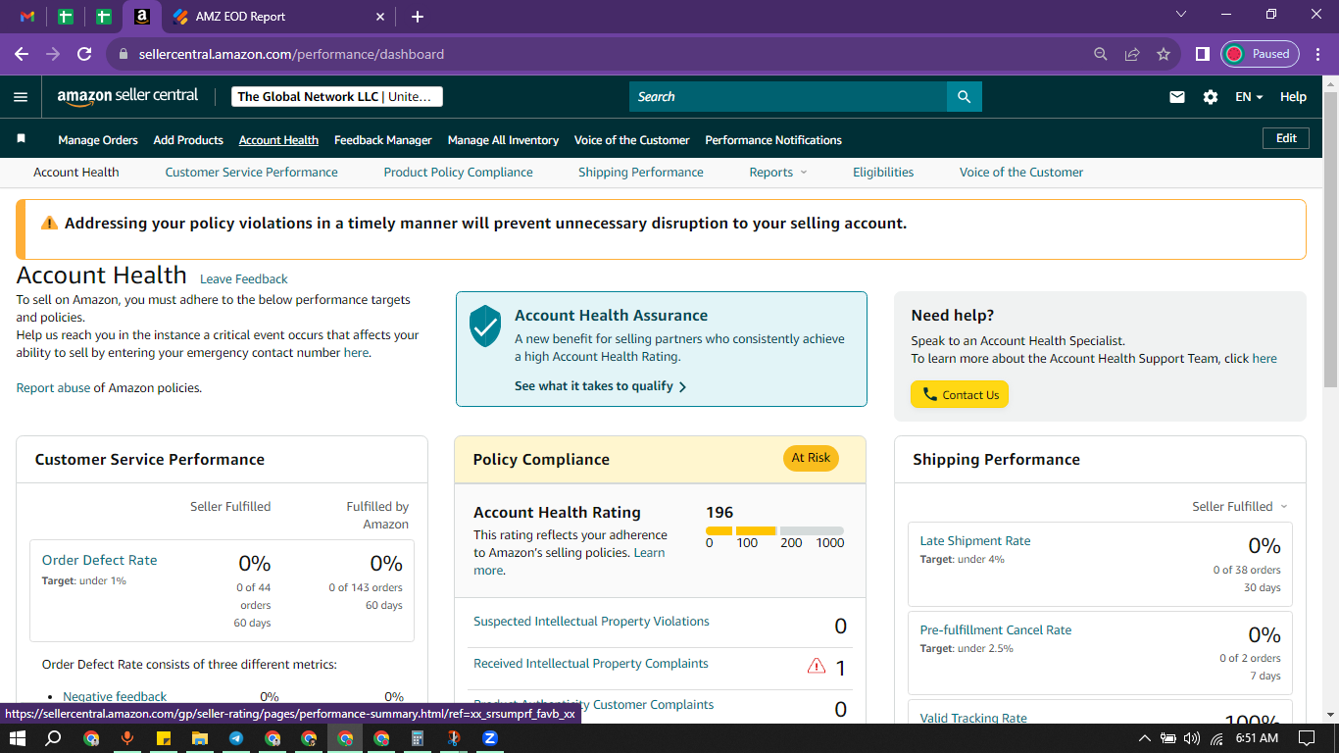Screen dimensions: 1339x753
Task: Open the messages envelope icon
Action: pyautogui.click(x=1177, y=96)
